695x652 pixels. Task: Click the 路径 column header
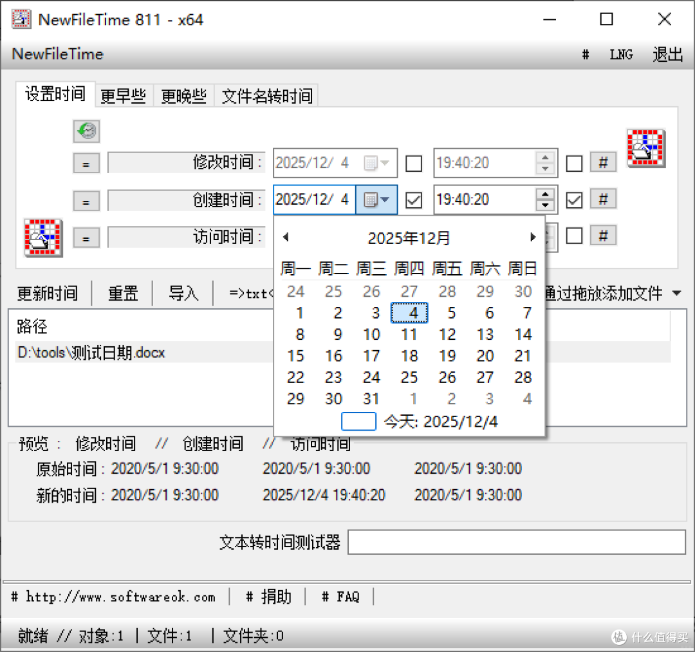(x=32, y=326)
